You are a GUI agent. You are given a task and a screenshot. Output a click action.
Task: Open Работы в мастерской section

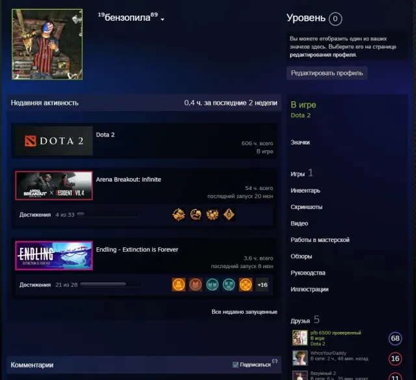coord(320,240)
